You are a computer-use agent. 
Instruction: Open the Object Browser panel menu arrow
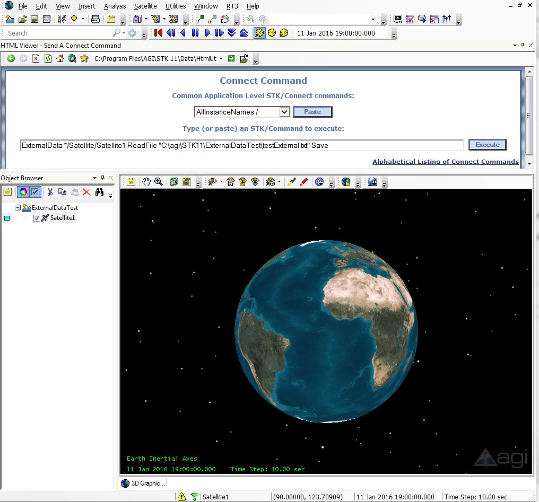point(94,178)
